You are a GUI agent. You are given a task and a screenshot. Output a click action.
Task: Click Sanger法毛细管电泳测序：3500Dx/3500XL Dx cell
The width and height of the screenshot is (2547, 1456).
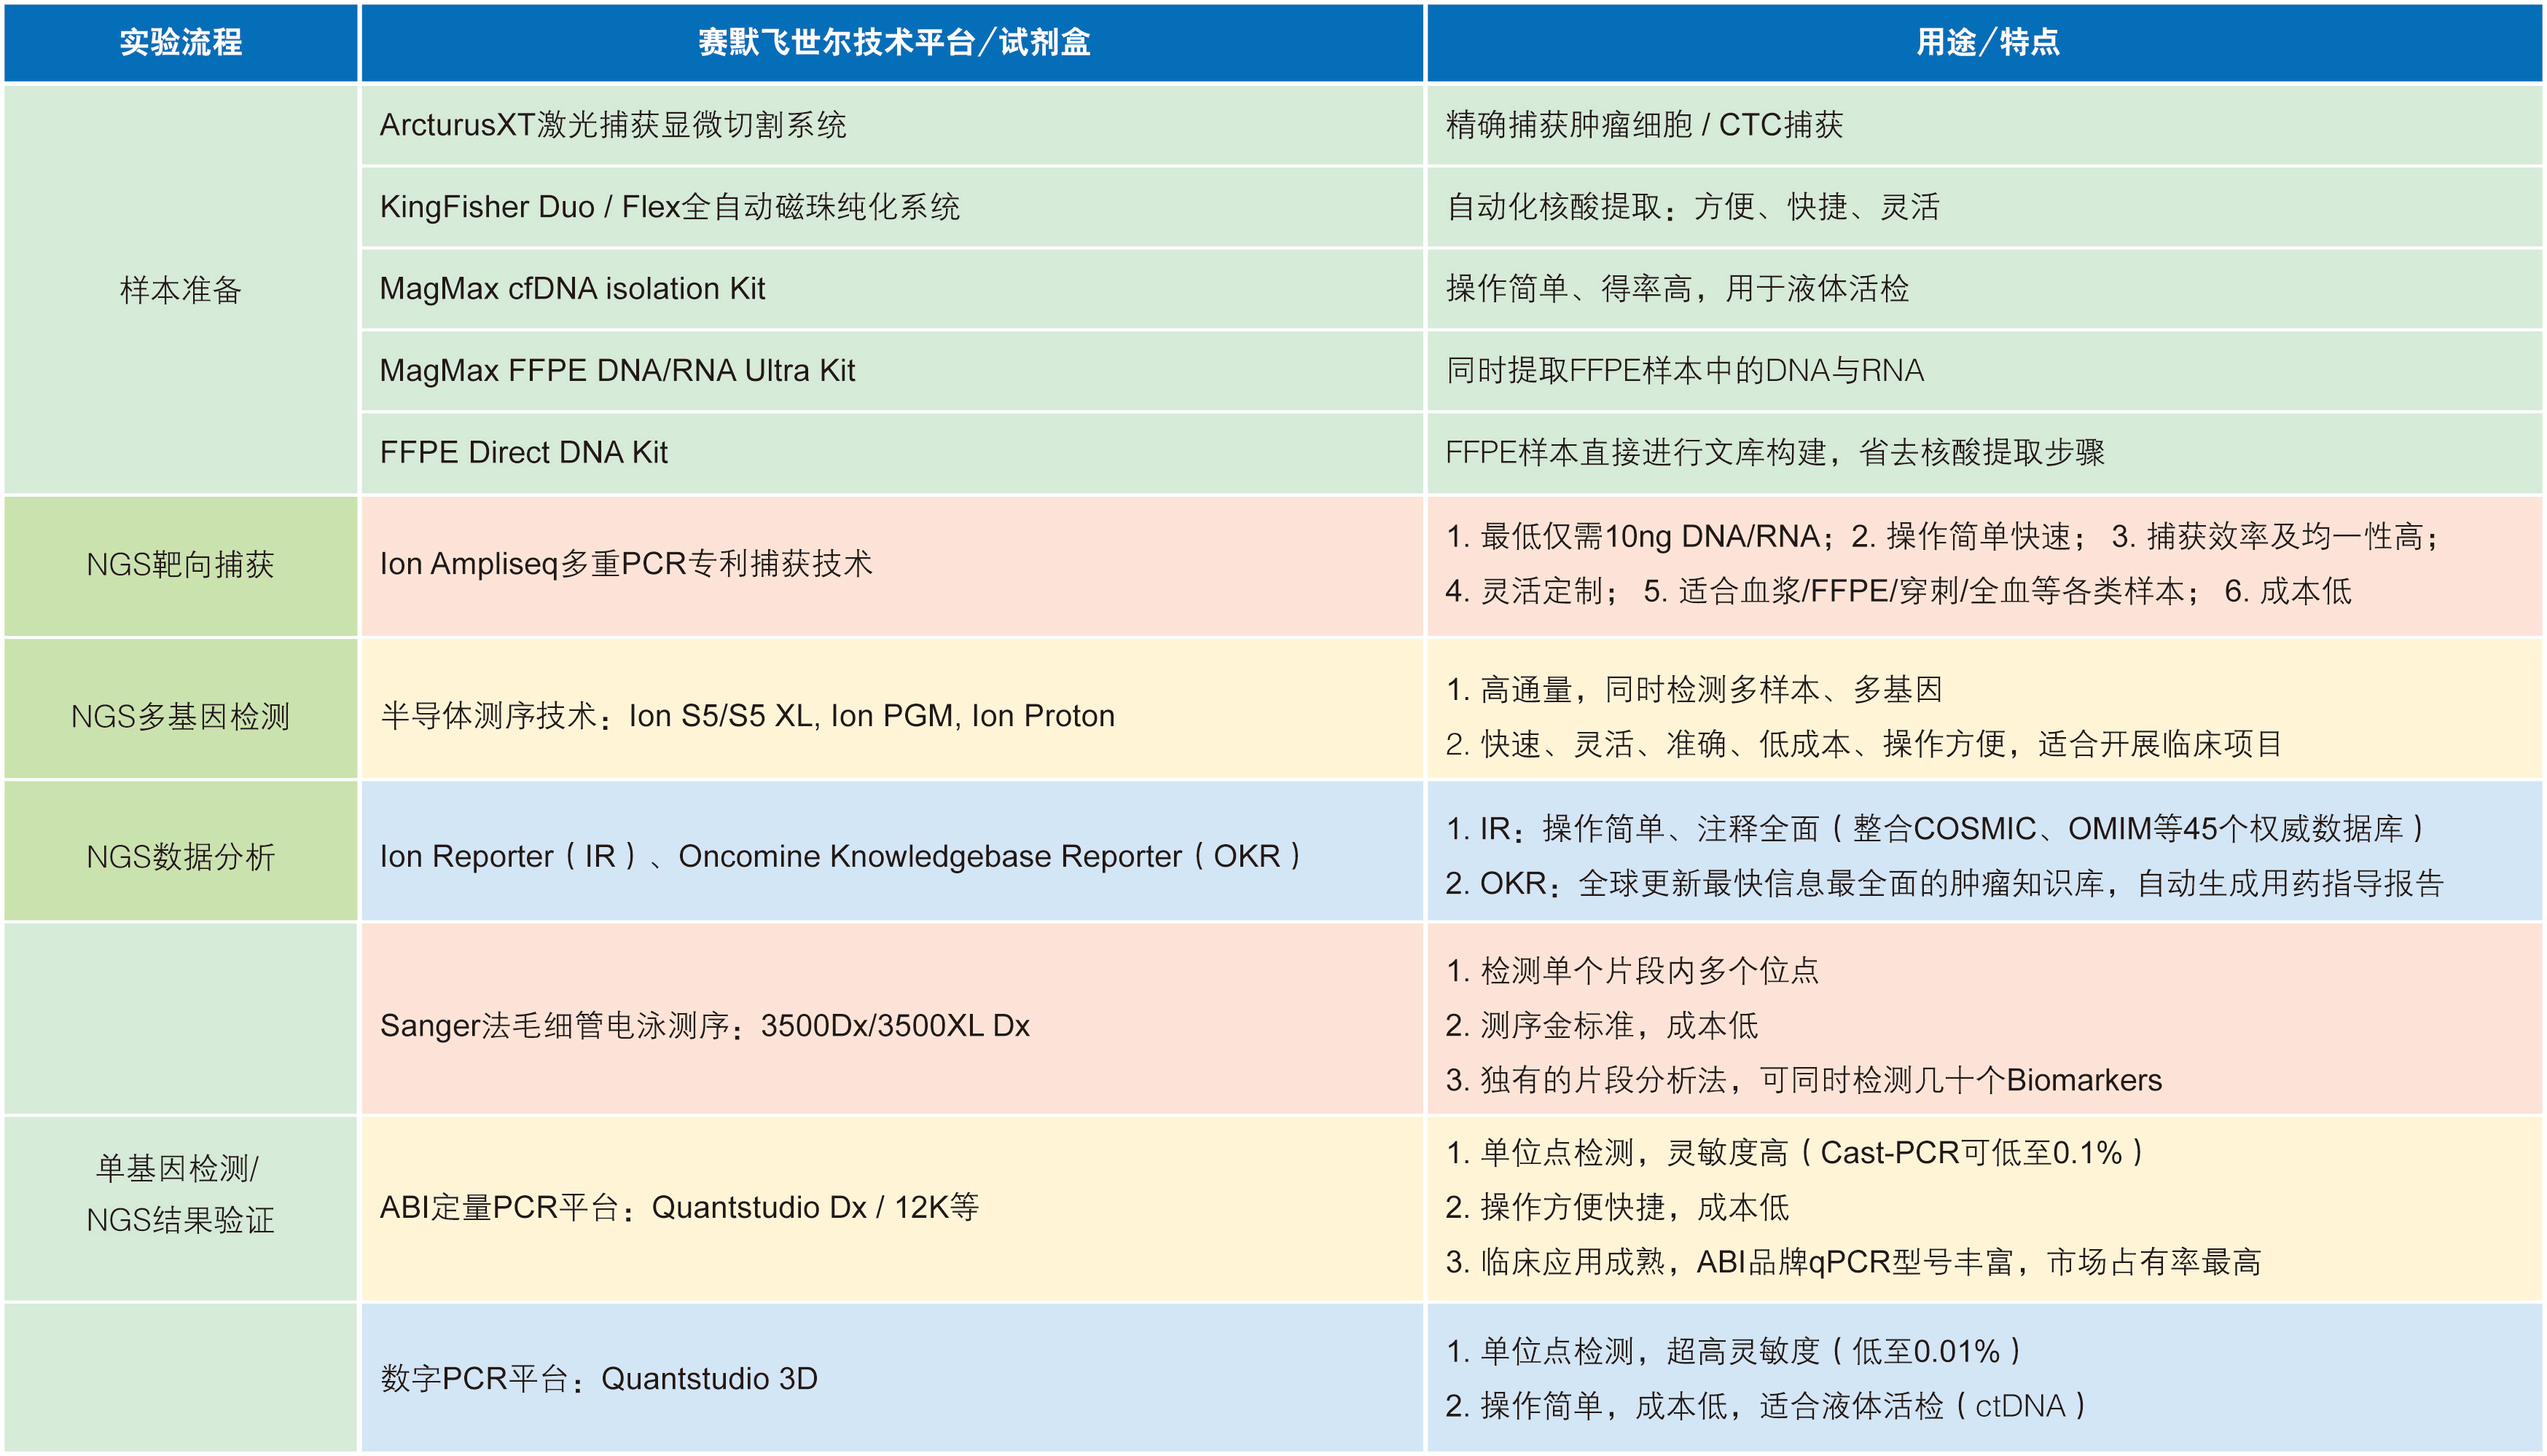[x=892, y=1019]
